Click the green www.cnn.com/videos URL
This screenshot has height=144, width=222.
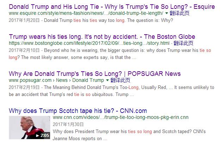click(121, 117)
